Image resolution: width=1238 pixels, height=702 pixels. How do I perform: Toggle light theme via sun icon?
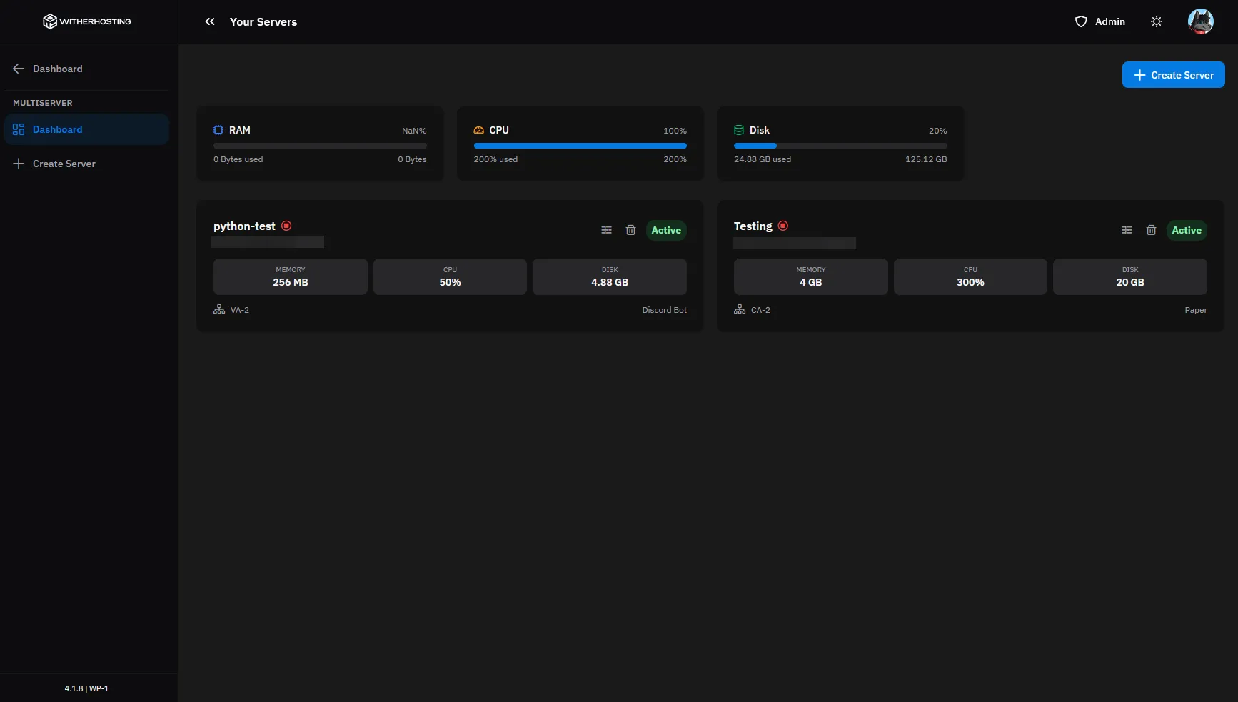pos(1157,21)
